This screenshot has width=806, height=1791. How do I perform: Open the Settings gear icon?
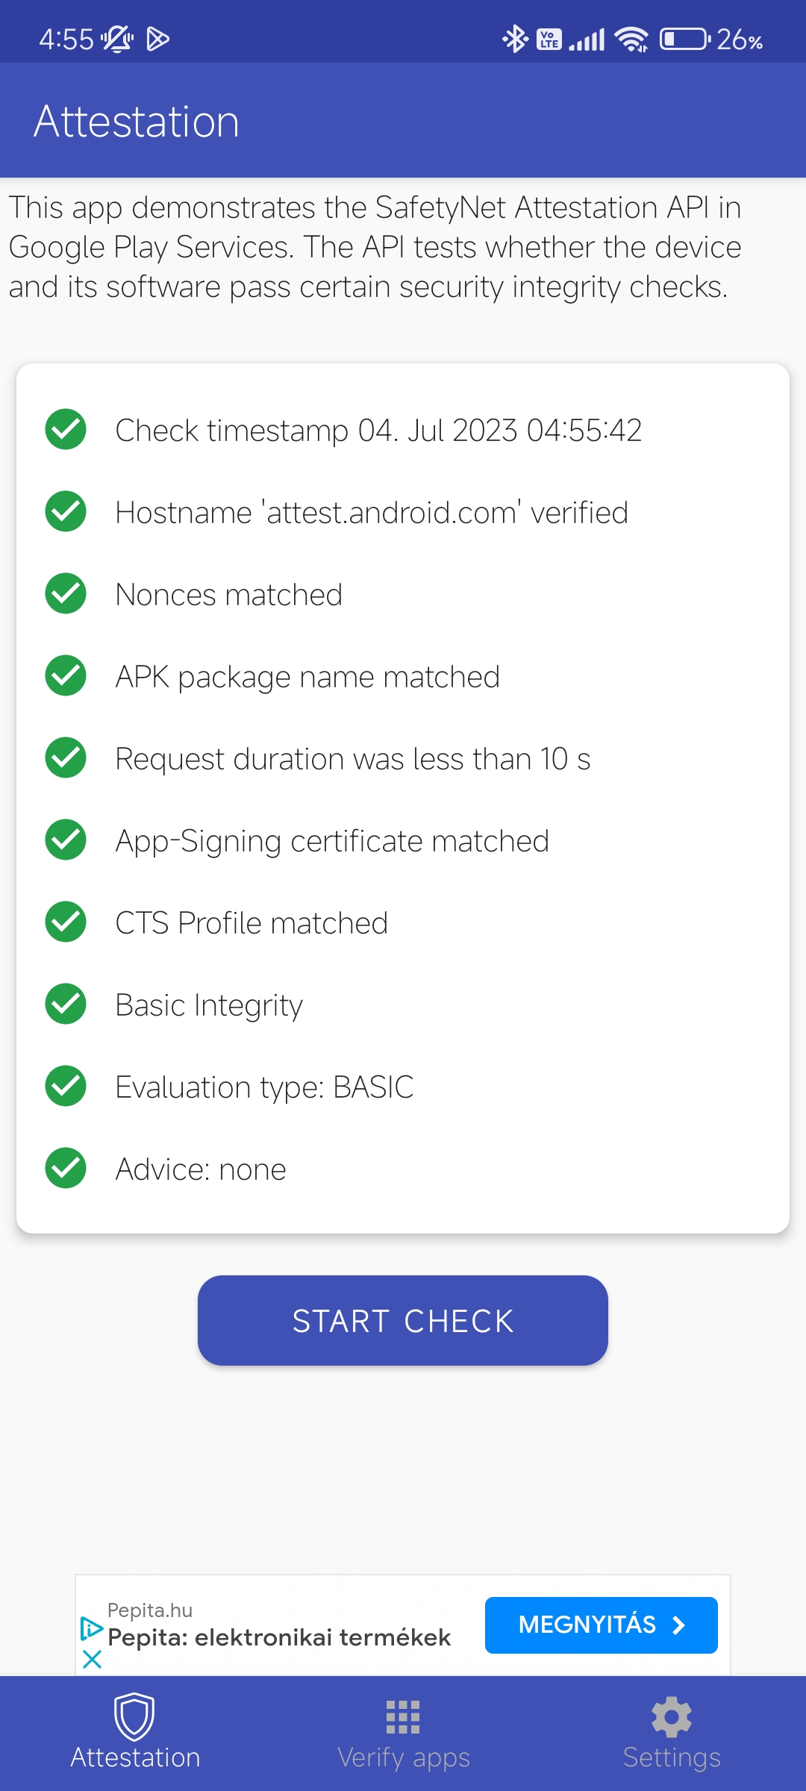(x=672, y=1717)
